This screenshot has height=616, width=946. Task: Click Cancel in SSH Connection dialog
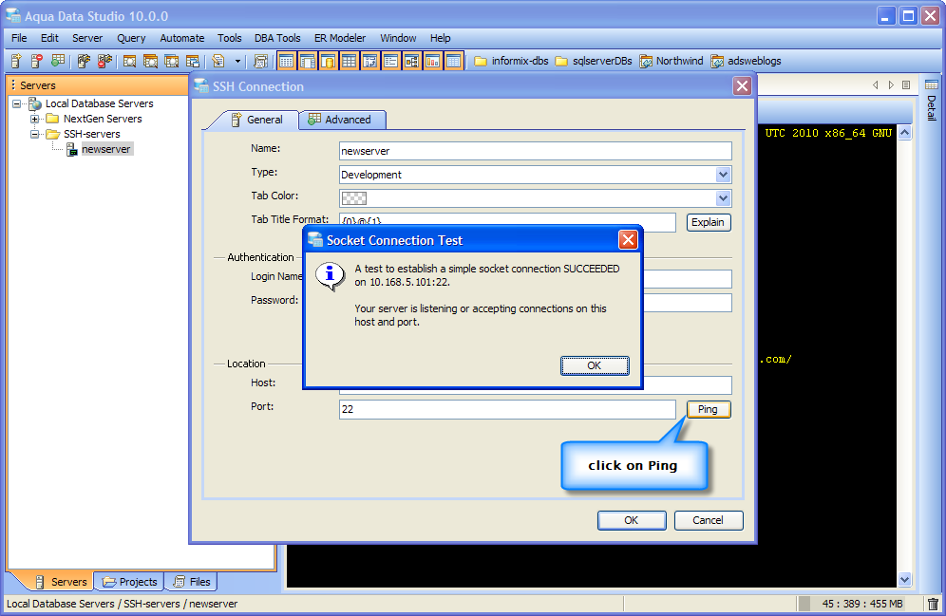tap(709, 520)
